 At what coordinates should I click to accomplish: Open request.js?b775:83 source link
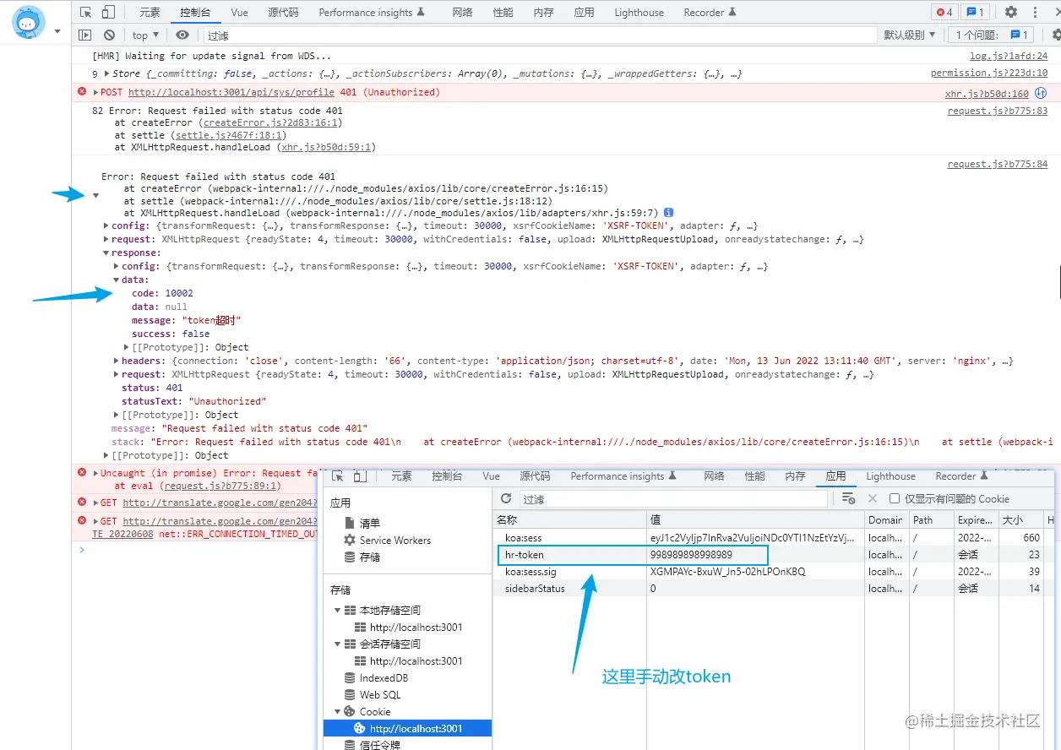[x=998, y=111]
